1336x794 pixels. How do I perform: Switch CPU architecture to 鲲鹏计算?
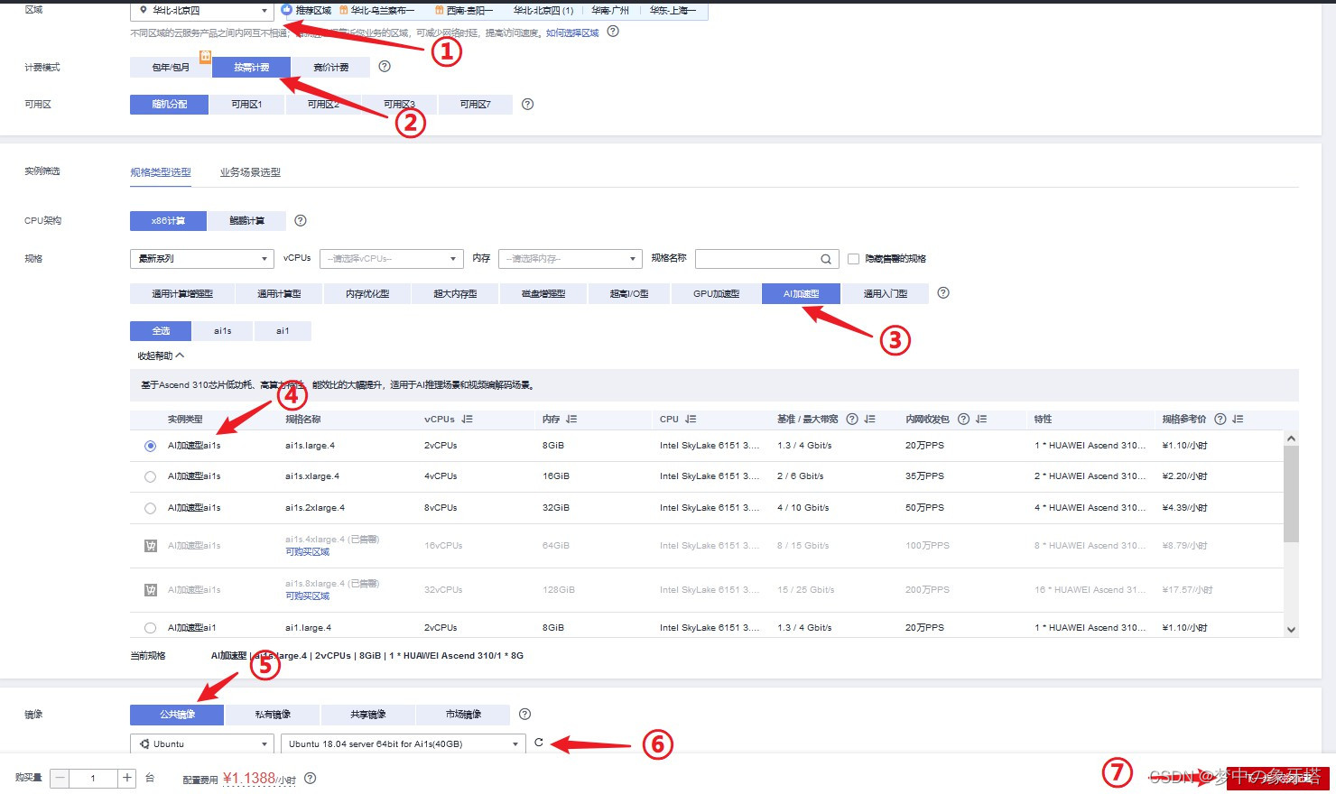[246, 220]
